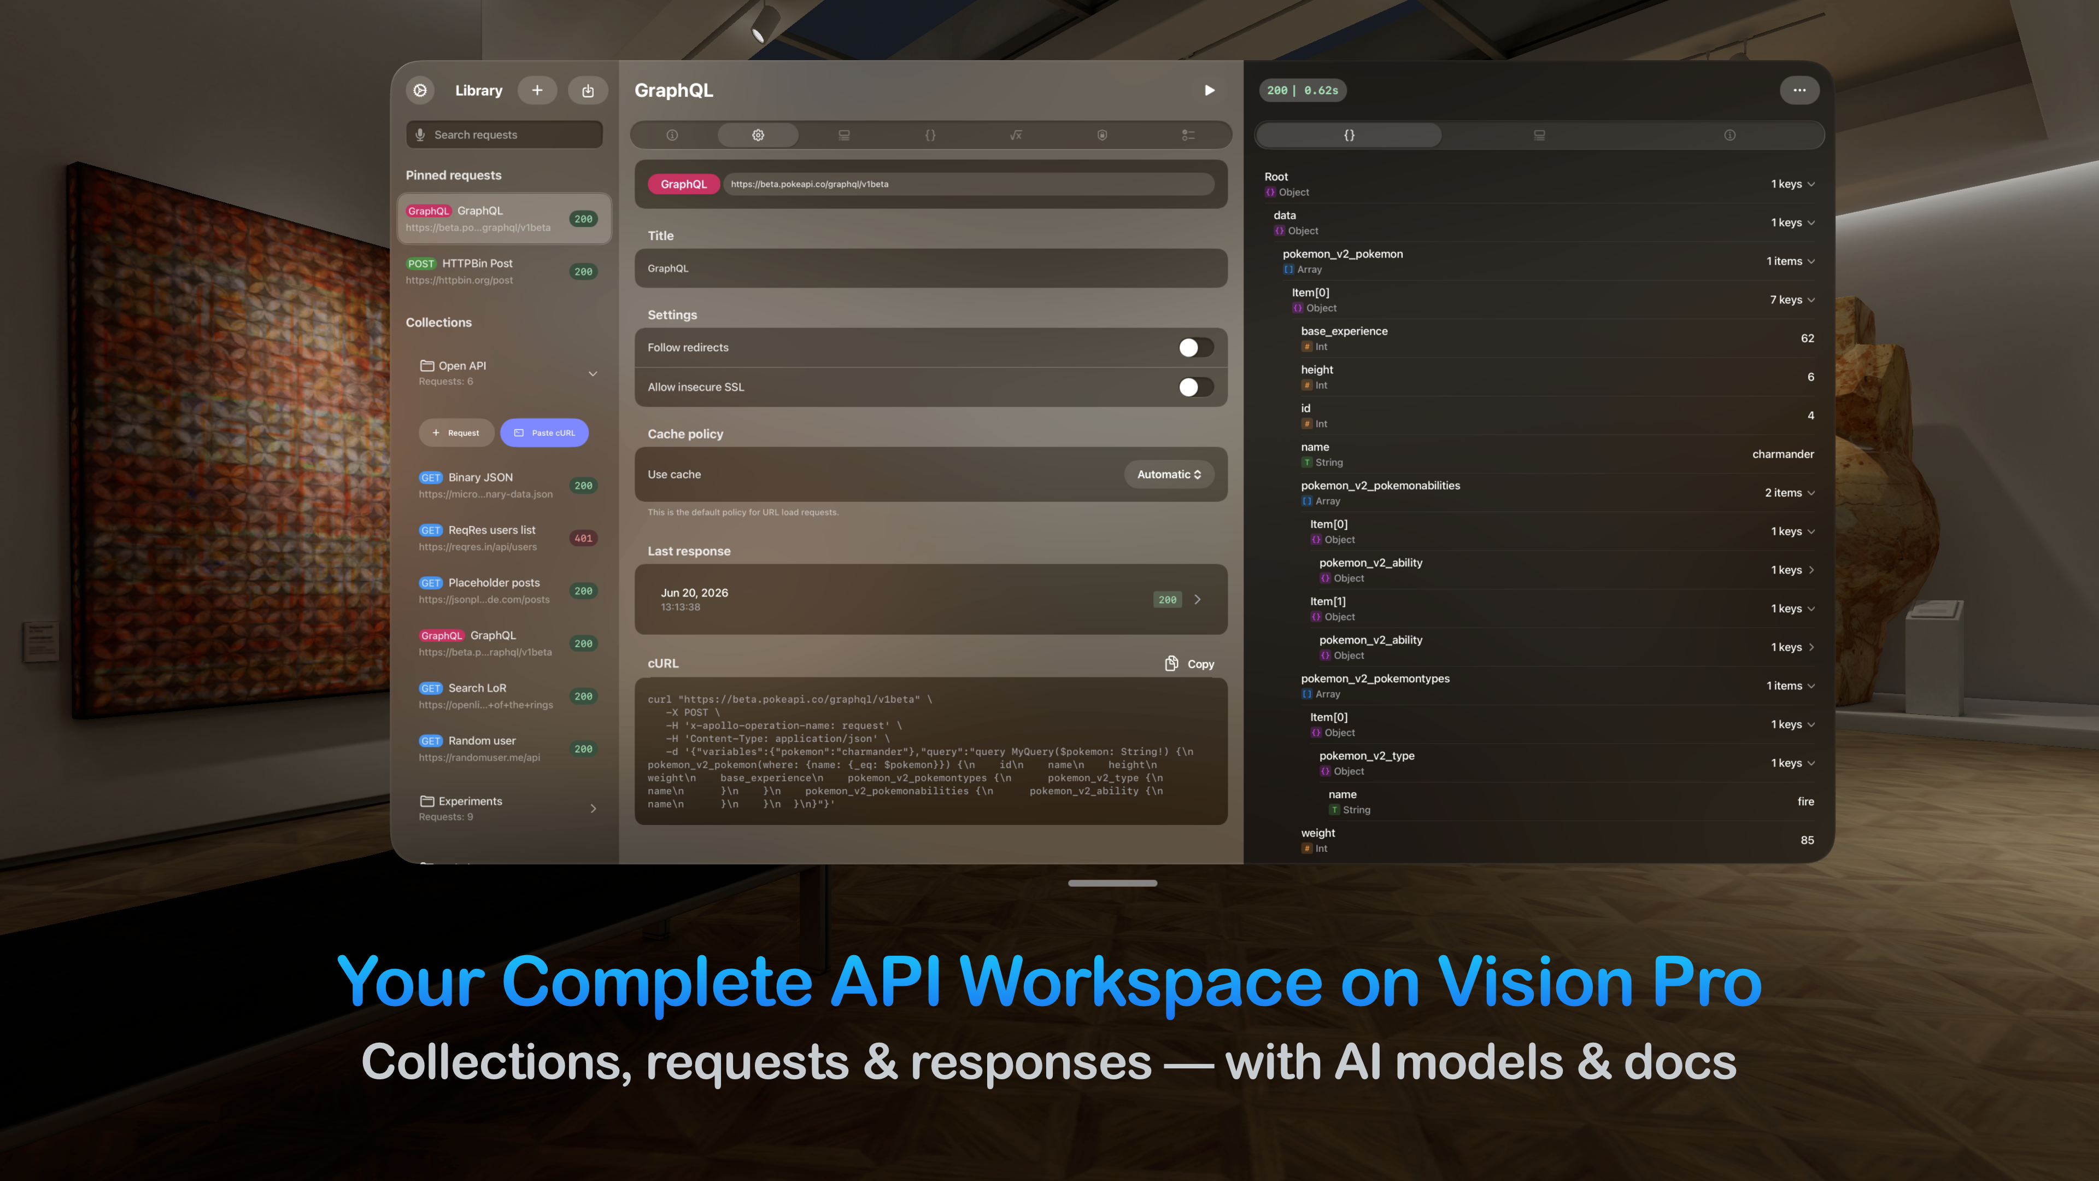Click the weight value 85

pos(1807,840)
